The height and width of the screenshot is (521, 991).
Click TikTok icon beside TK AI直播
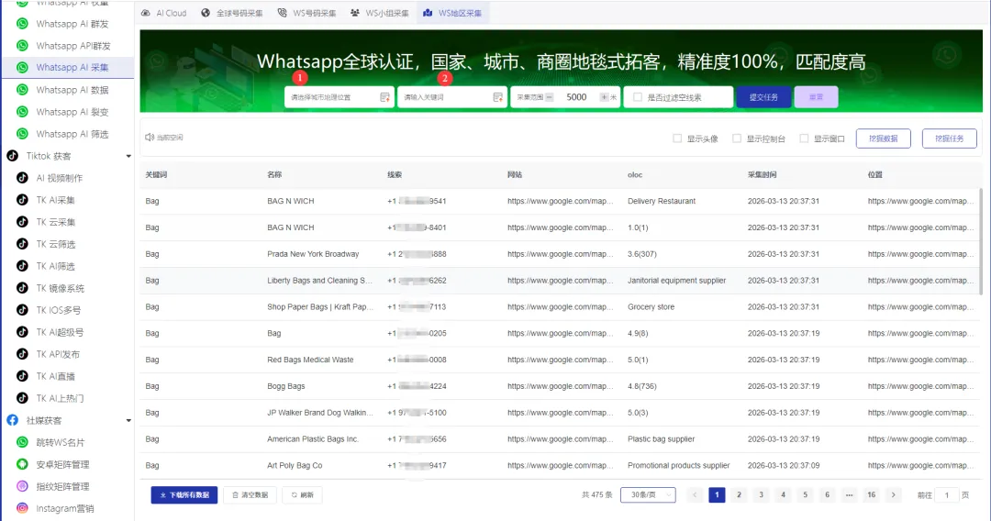pyautogui.click(x=22, y=376)
